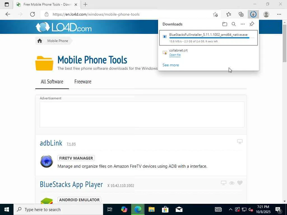This screenshot has width=287, height=215.
Task: Switch to the All Software tab
Action: pyautogui.click(x=52, y=81)
